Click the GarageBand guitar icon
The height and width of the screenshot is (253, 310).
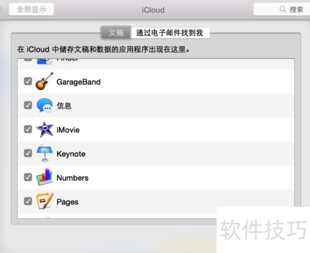[x=44, y=81]
